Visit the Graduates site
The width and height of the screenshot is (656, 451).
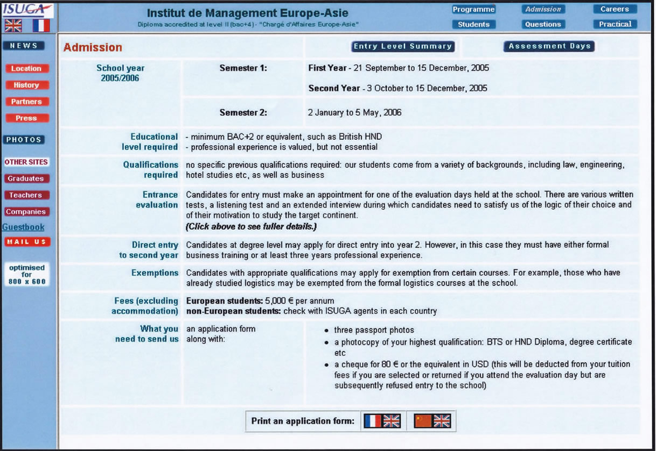coord(25,178)
